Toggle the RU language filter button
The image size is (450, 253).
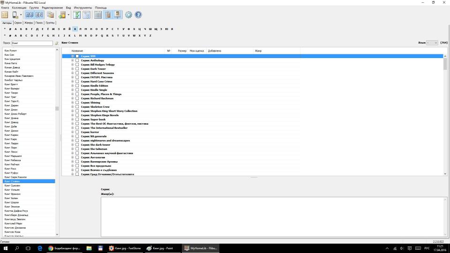click(x=30, y=15)
